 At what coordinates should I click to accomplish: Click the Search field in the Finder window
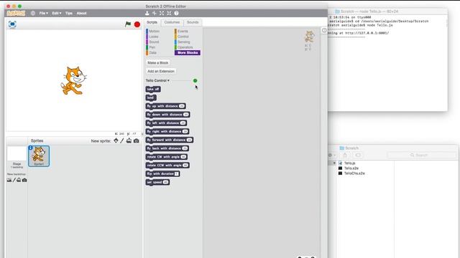(422, 155)
